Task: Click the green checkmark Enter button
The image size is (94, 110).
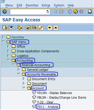Action: tap(5, 12)
